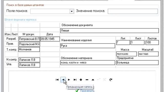Click the Применить link
Screen dimensions: 164x92
[x=87, y=91]
